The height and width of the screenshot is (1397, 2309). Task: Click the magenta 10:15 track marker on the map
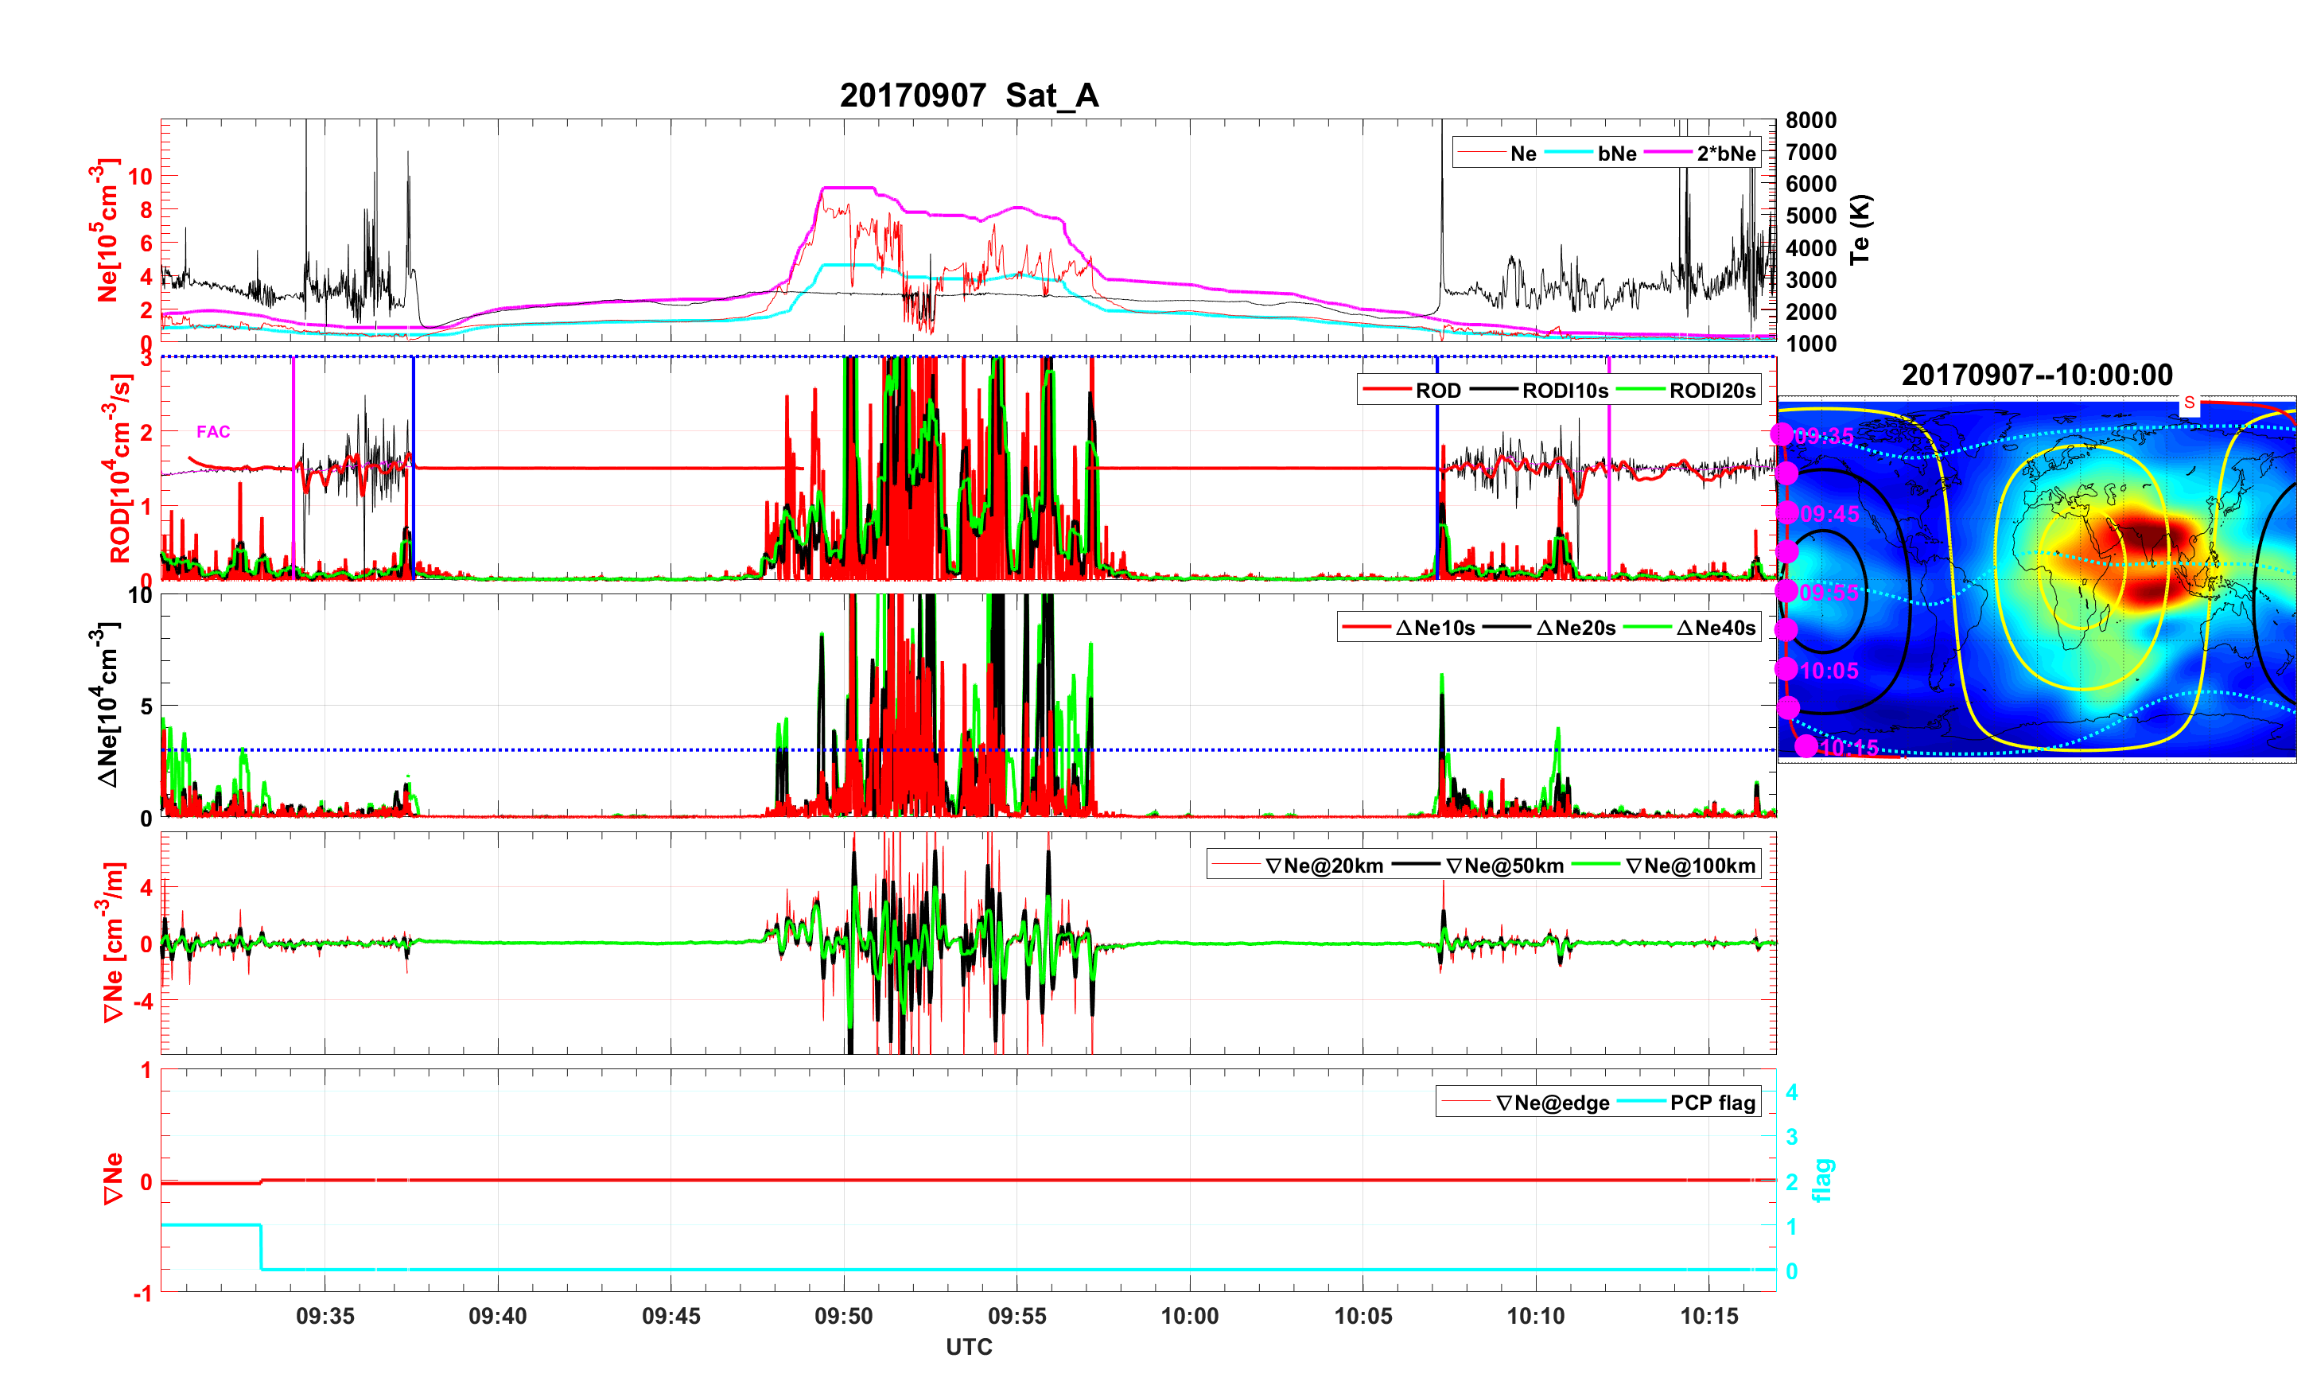click(1806, 747)
